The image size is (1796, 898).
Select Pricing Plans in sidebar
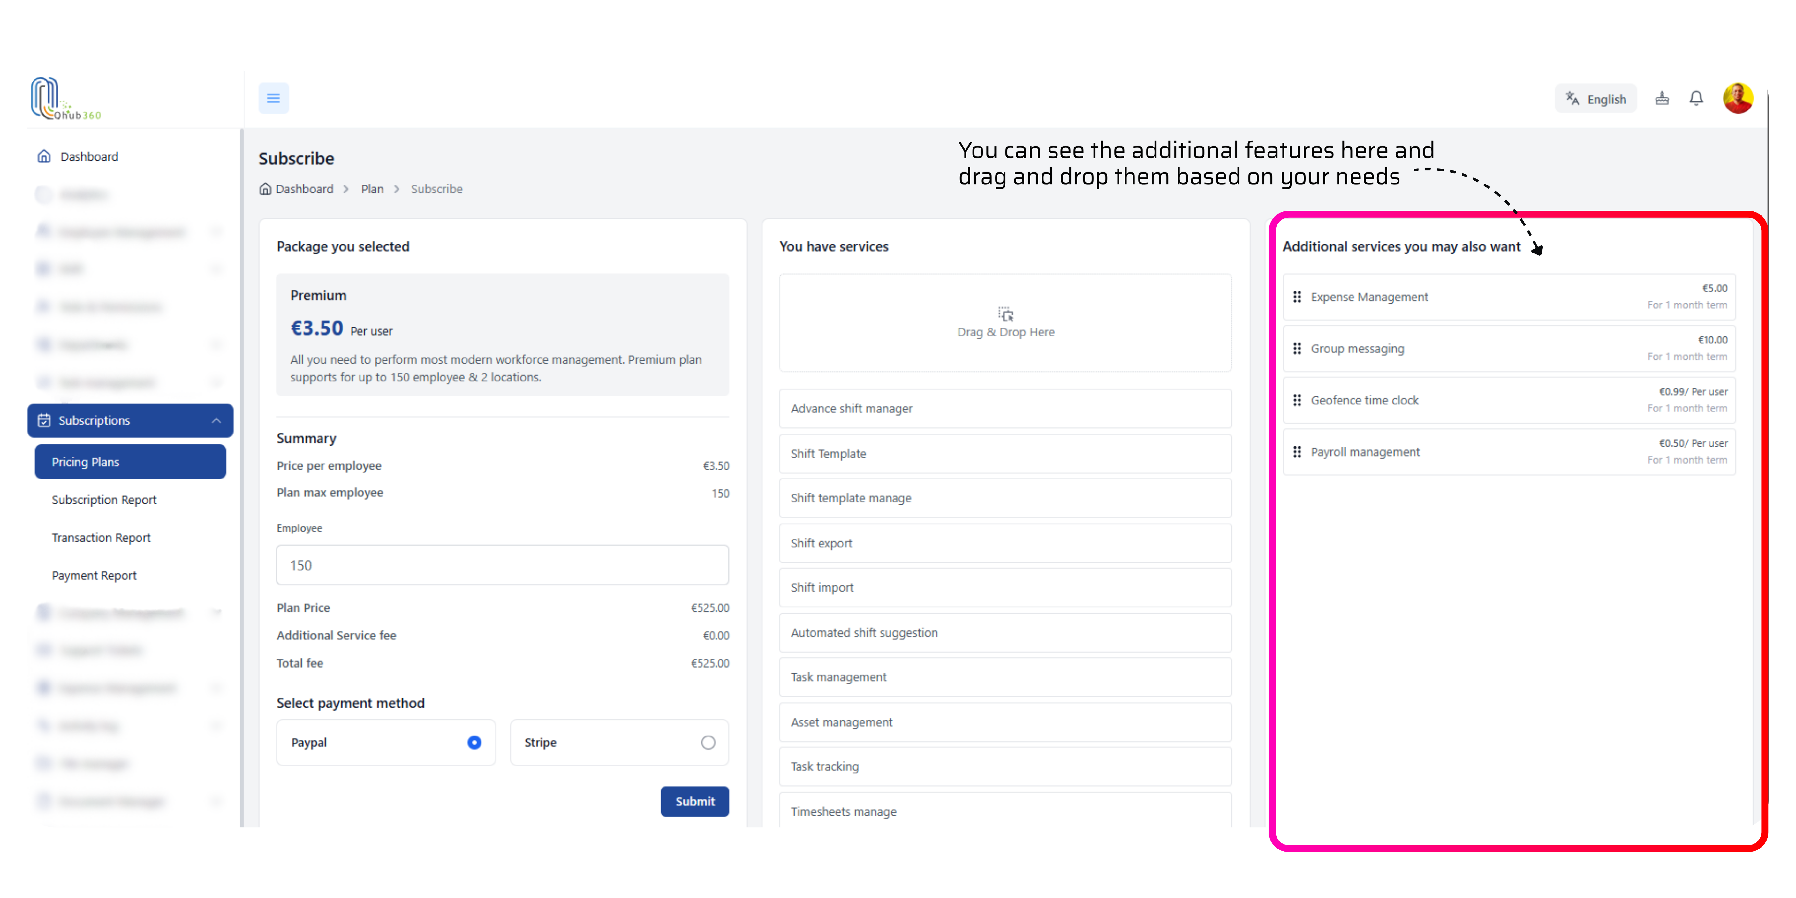130,462
